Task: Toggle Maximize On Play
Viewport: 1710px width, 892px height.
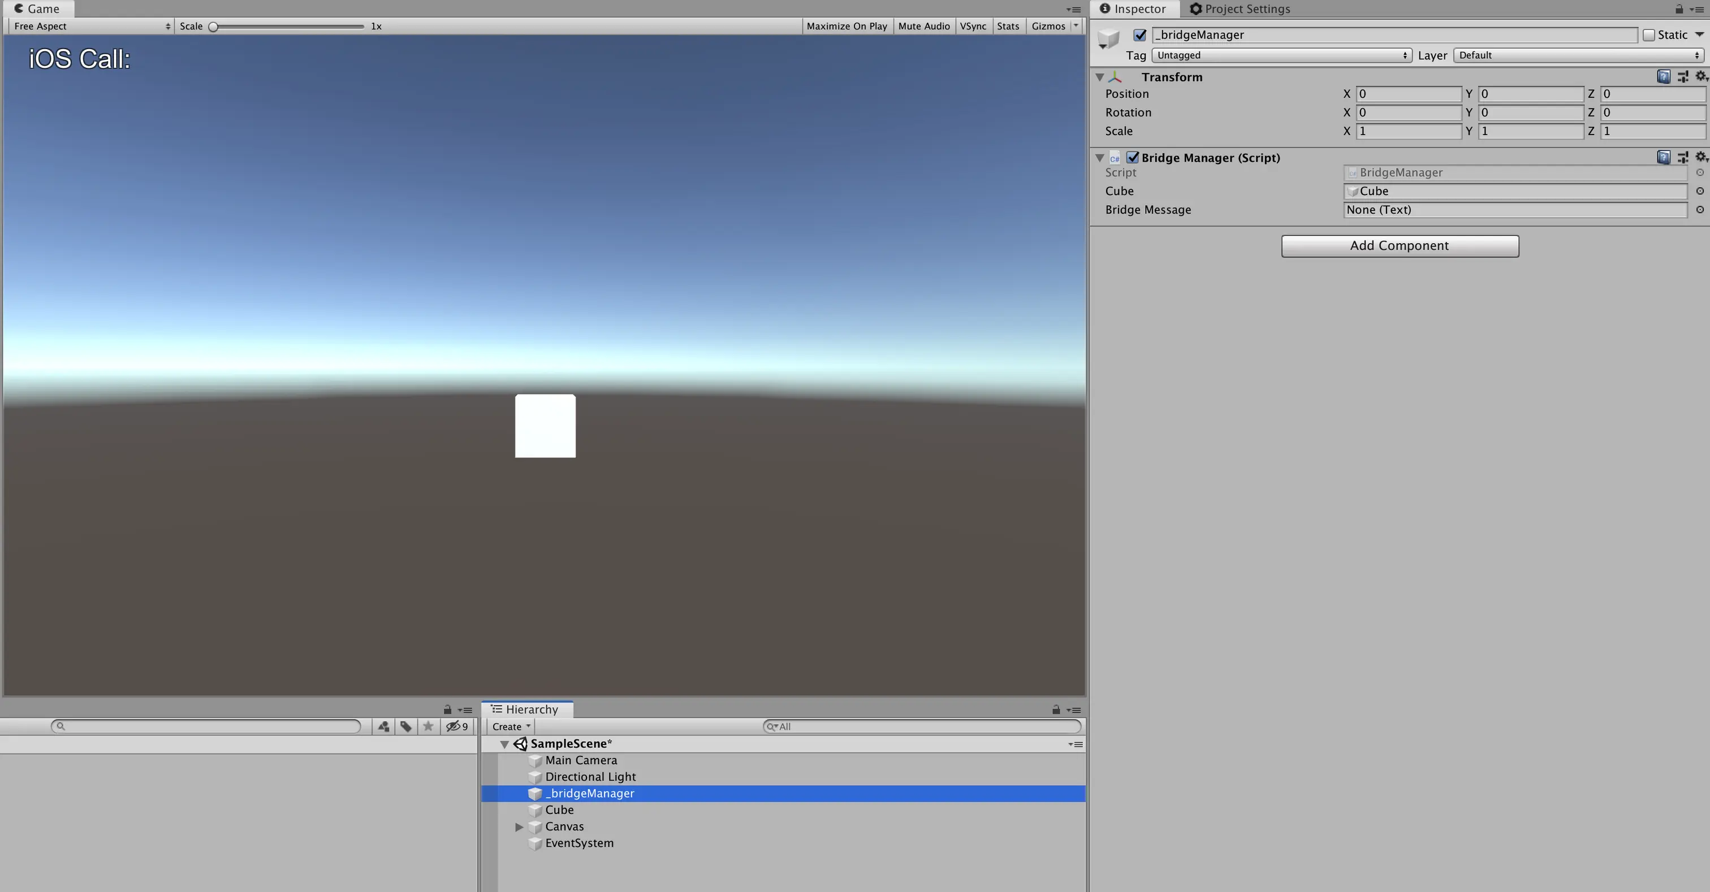Action: coord(847,26)
